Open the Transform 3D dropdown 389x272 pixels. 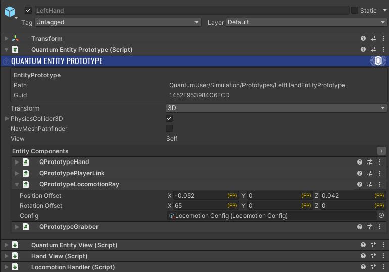pyautogui.click(x=276, y=108)
